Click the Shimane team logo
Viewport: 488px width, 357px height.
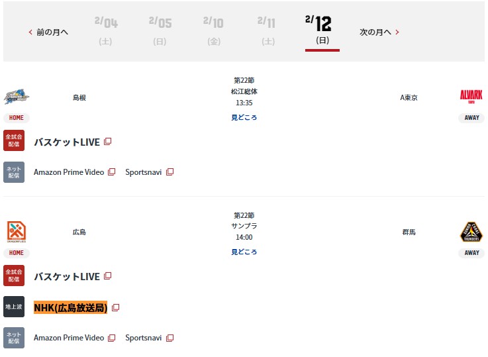(x=17, y=97)
